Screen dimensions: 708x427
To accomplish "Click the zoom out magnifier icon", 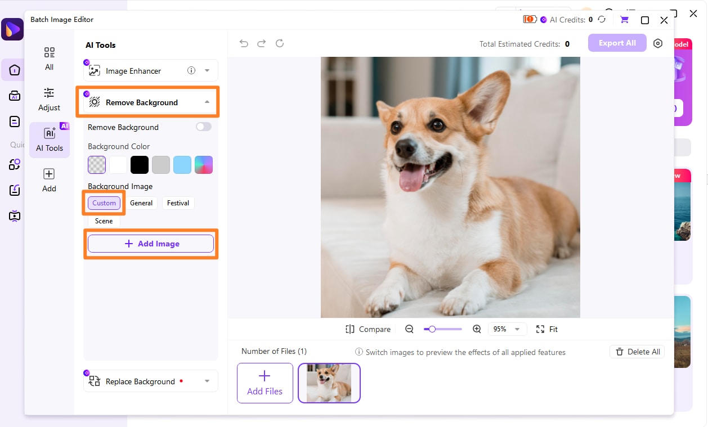I will coord(410,329).
